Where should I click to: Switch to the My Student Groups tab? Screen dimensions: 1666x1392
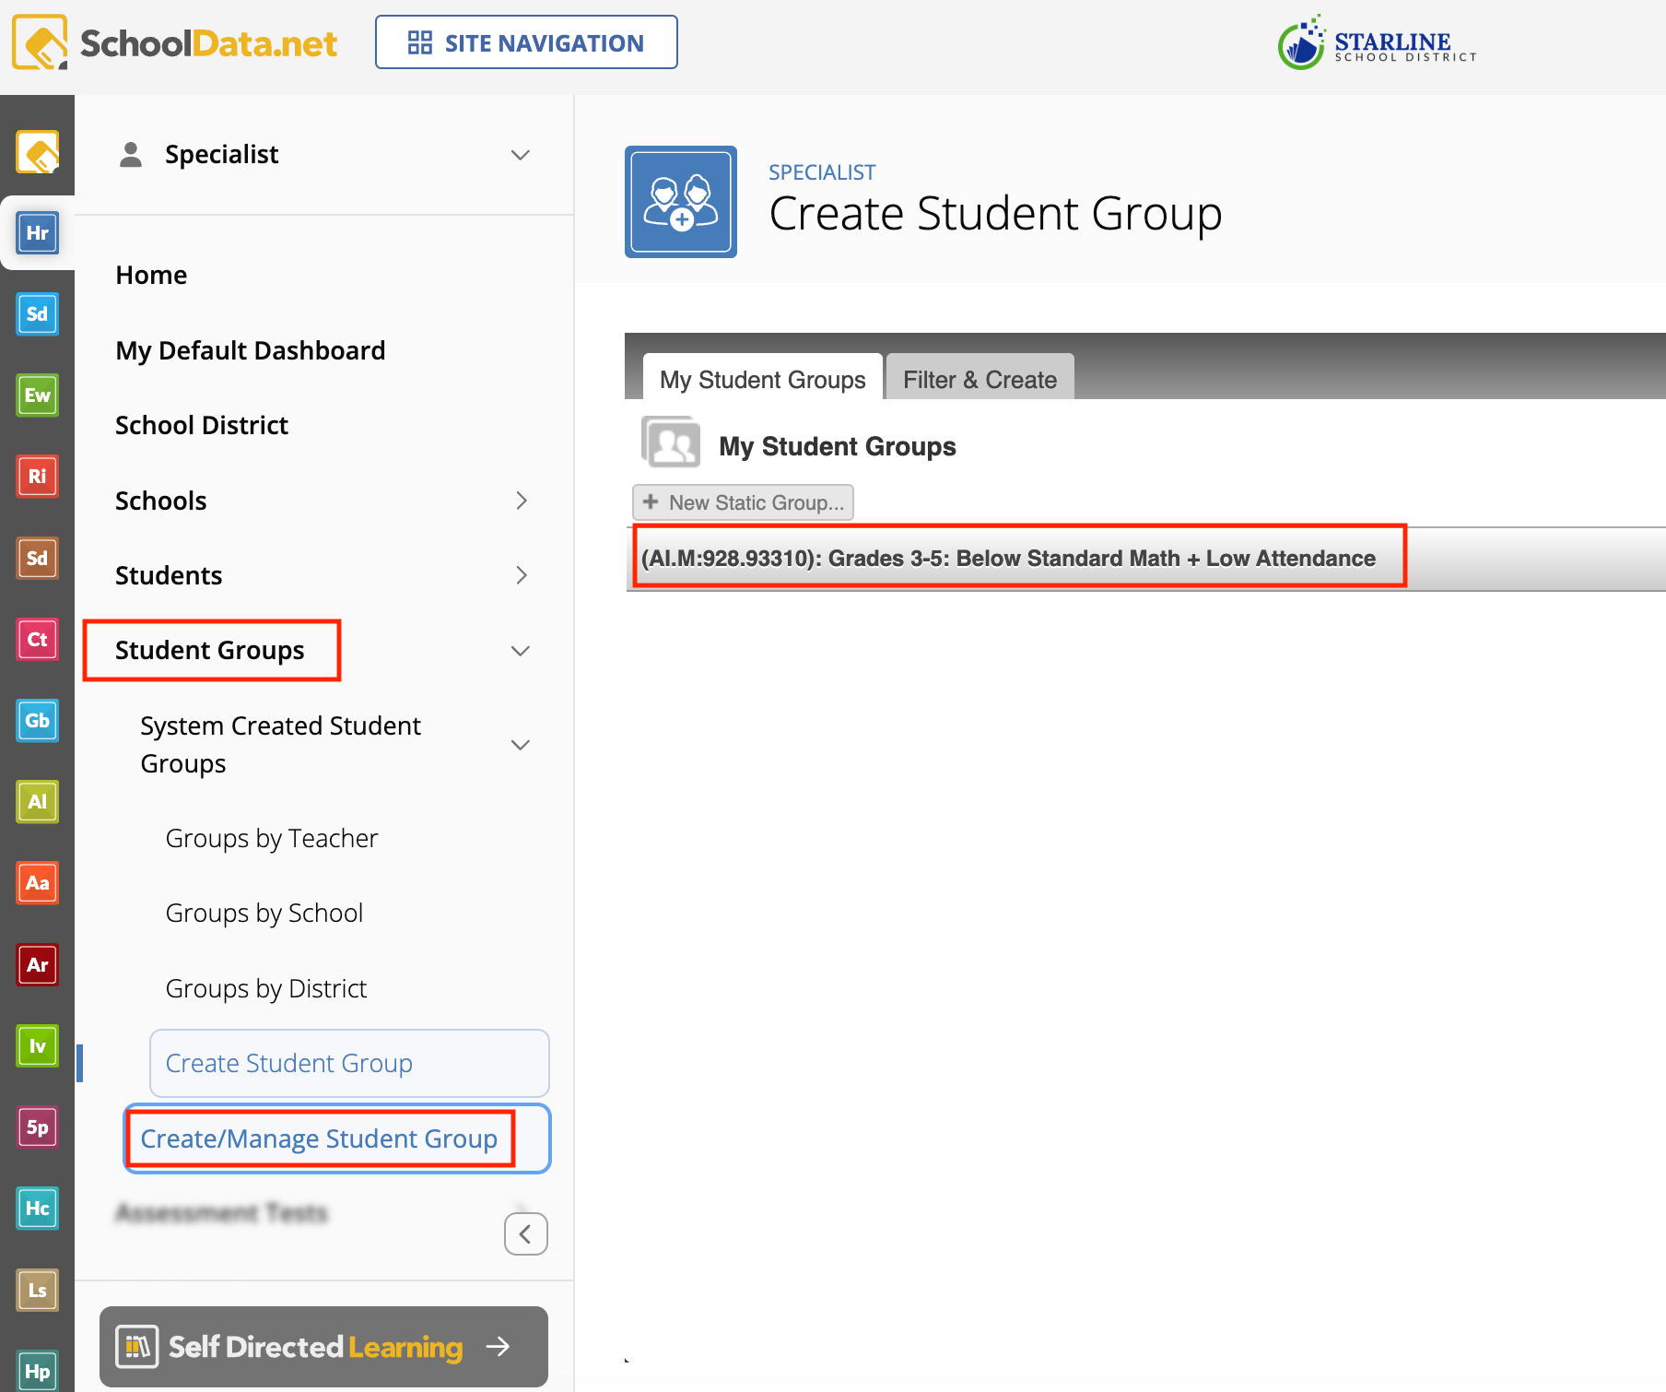[x=763, y=378]
